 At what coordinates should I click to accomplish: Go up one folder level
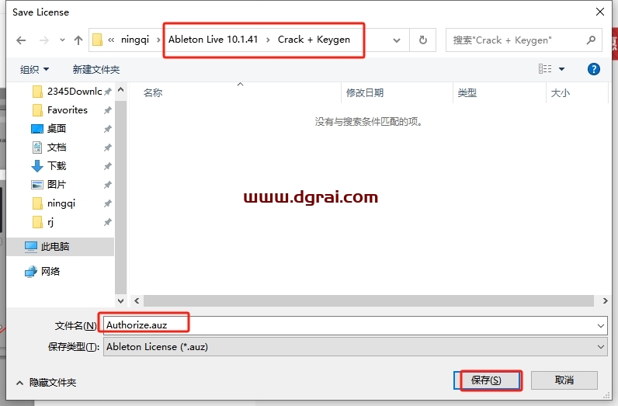coord(78,40)
